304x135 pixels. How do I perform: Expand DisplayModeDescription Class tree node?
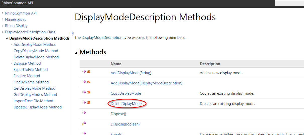[x=3, y=32]
